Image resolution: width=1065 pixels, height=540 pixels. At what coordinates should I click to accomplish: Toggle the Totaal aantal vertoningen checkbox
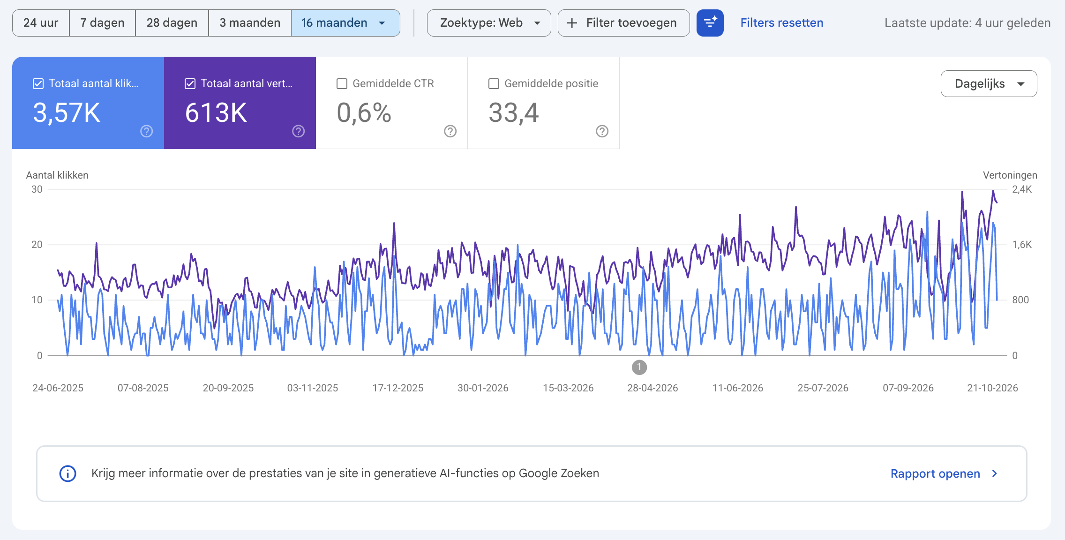coord(190,83)
